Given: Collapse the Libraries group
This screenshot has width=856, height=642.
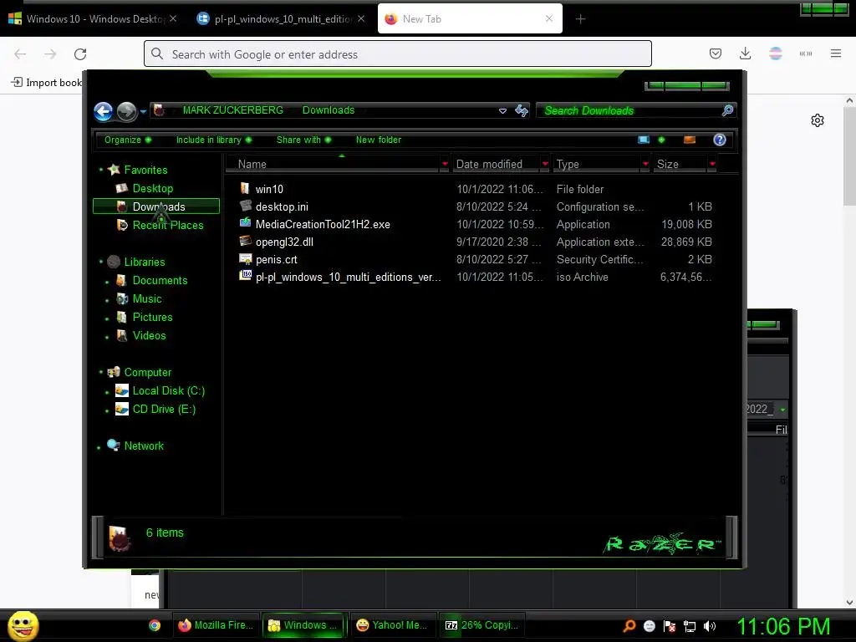Looking at the screenshot, I should point(101,262).
